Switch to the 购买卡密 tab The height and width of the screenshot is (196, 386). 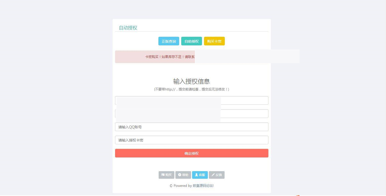214,41
